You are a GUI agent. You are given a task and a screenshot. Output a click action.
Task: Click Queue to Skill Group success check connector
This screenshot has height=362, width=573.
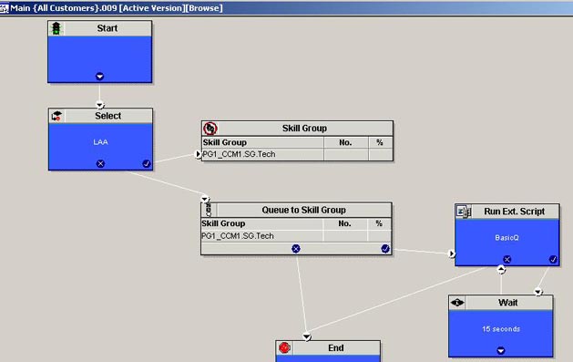pos(385,249)
